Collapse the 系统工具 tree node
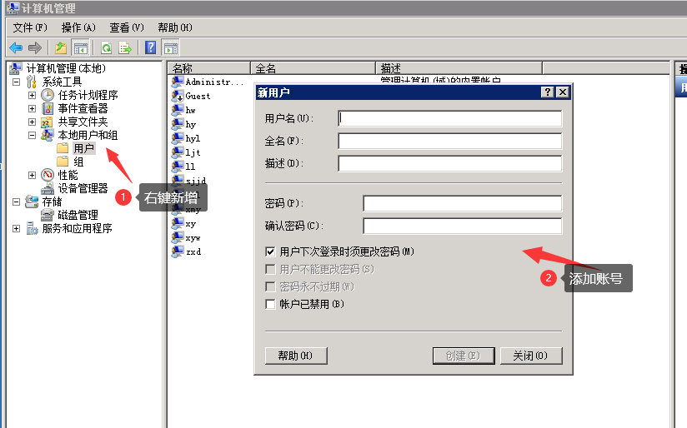 click(16, 82)
